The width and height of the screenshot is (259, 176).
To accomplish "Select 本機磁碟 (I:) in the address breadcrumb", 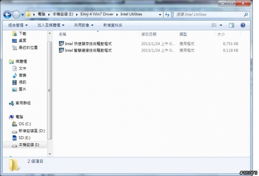I will 63,14.
